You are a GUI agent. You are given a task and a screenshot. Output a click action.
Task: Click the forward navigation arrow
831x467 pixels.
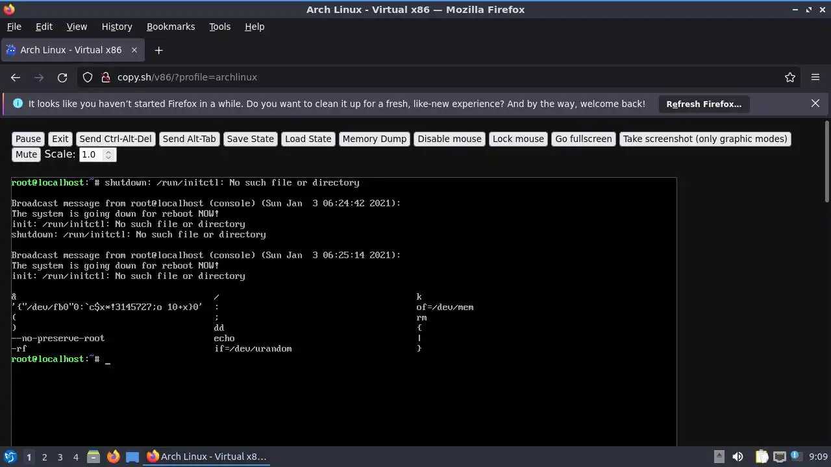pos(39,77)
